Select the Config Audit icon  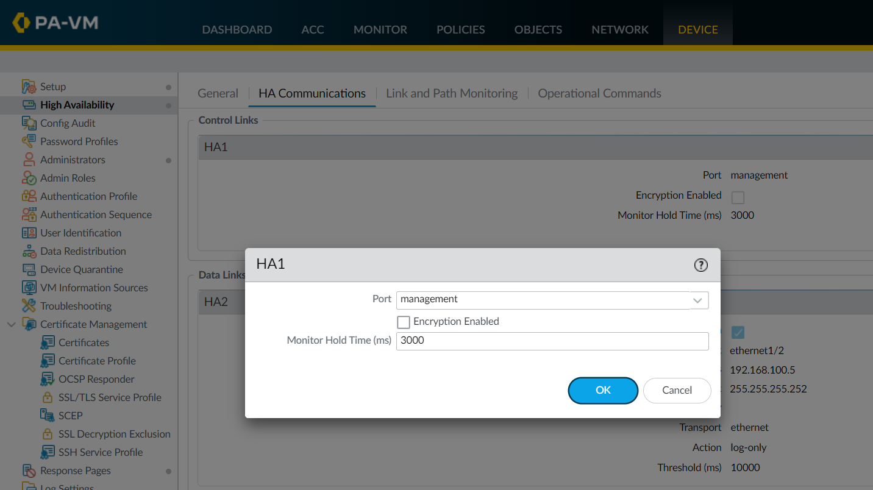click(29, 123)
